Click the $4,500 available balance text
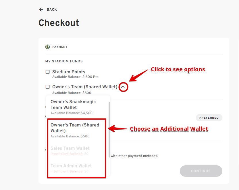 point(72,113)
